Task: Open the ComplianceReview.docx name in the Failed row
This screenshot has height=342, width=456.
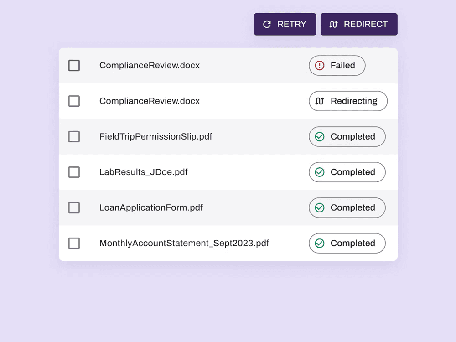Action: (150, 65)
